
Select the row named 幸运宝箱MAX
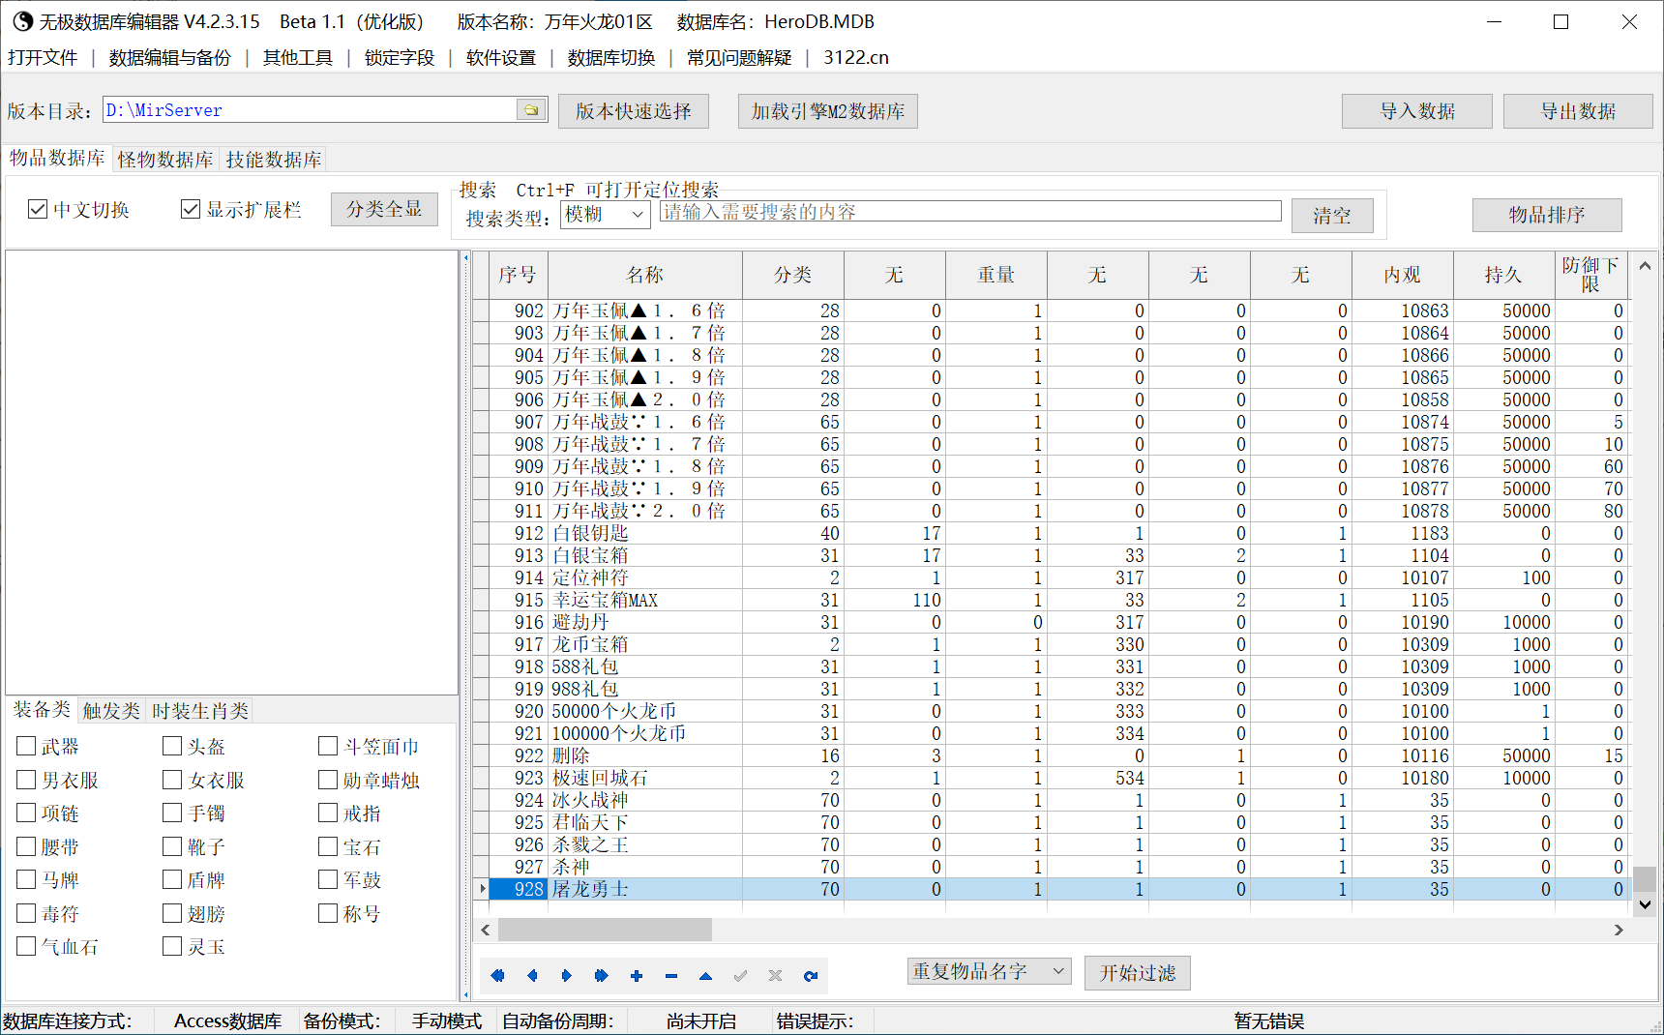1050,600
